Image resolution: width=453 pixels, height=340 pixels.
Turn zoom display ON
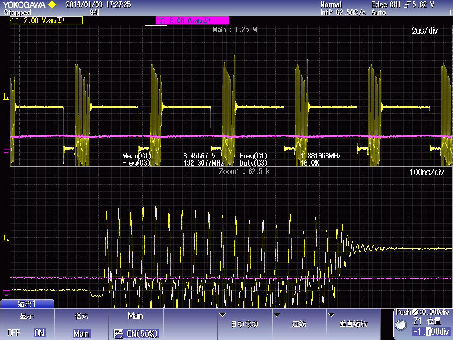coord(39,333)
